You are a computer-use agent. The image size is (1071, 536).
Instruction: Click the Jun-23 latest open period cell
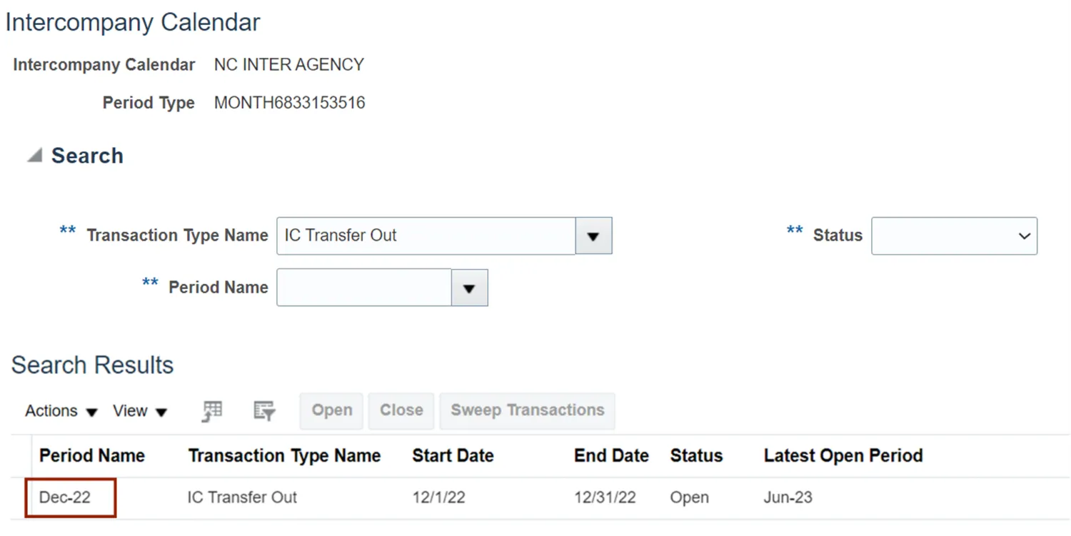(788, 497)
